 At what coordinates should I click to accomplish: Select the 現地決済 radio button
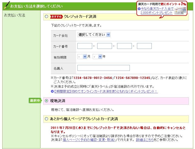(46, 101)
